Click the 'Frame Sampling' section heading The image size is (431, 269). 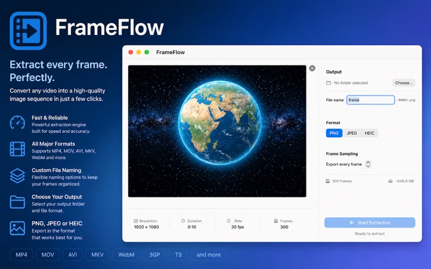(x=342, y=154)
